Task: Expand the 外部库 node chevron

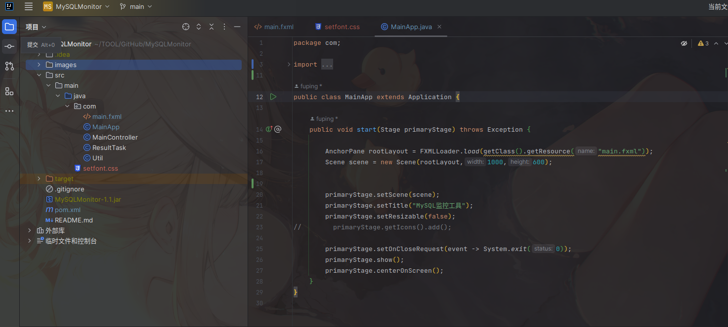Action: [30, 230]
